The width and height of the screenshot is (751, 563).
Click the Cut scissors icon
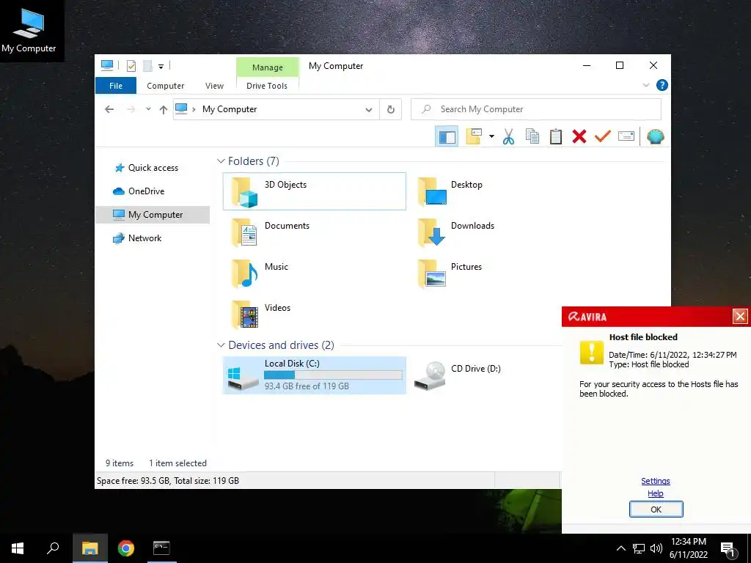tap(508, 136)
